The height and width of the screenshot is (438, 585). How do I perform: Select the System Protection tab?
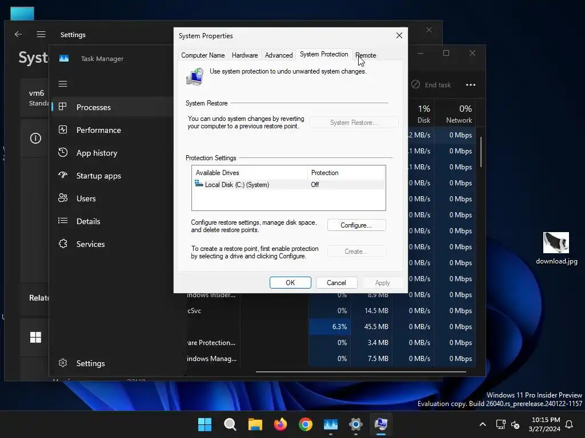[x=324, y=54]
